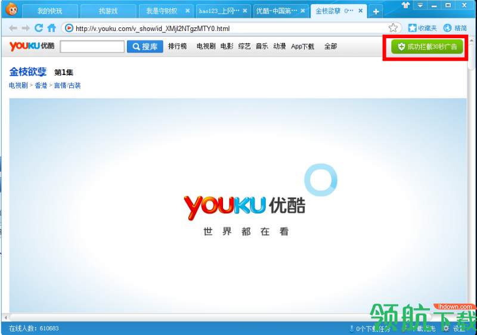Viewport: 477px width, 335px height.
Task: Open the 综艺 variety menu
Action: (244, 46)
